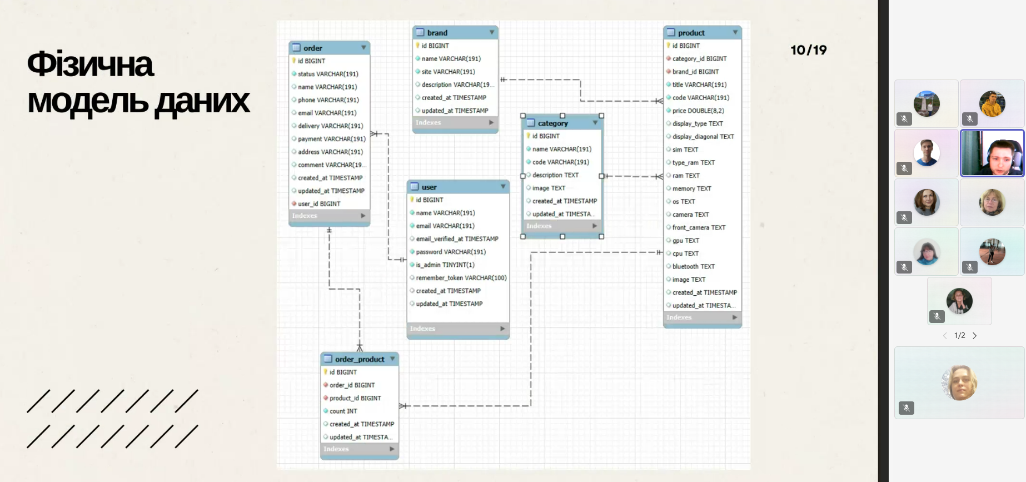
Task: Go to next page of participants
Action: click(974, 336)
